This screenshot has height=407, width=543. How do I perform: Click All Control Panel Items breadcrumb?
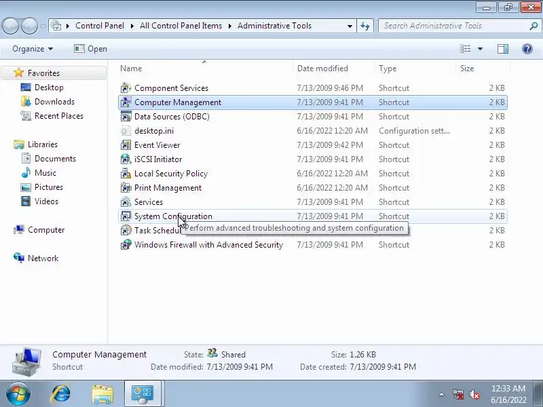point(181,26)
